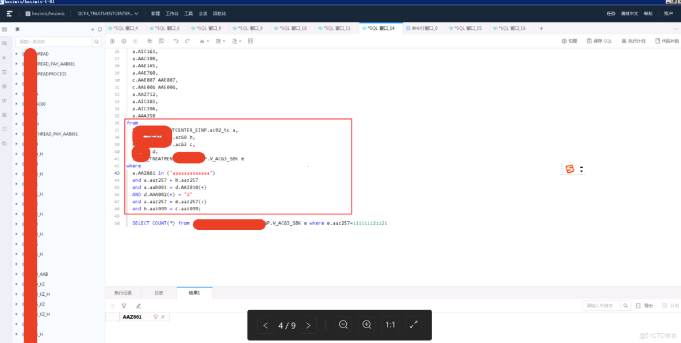Screen dimensions: 681x343
Task: Click the format SQL icon
Action: point(150,41)
